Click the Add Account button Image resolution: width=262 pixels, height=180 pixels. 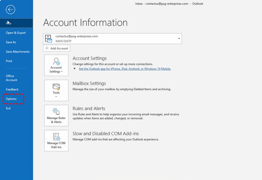[57, 48]
